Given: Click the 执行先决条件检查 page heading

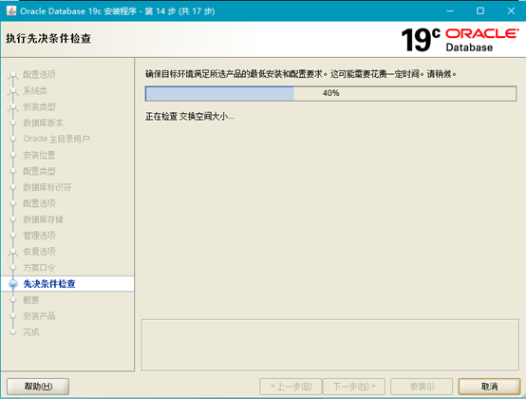Looking at the screenshot, I should 48,38.
